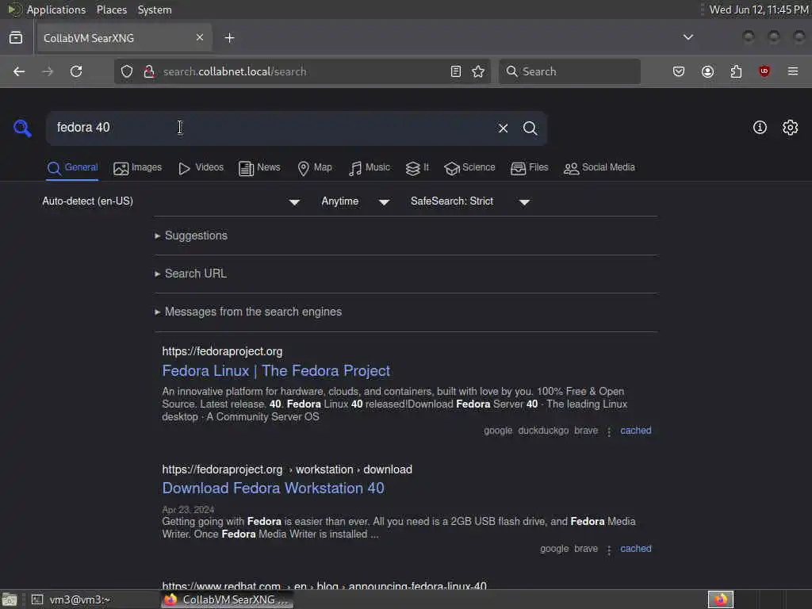Switch to the General search tab
The image size is (812, 609).
pyautogui.click(x=72, y=168)
